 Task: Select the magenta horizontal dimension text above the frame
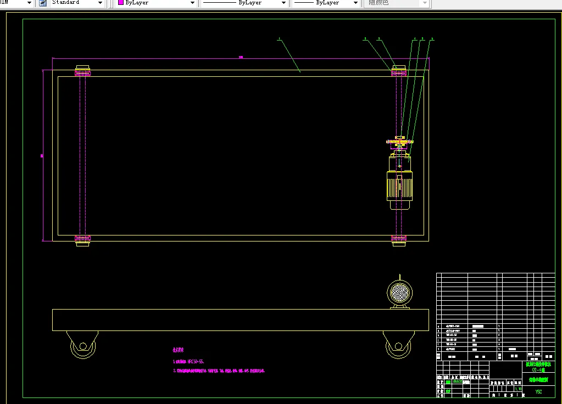pyautogui.click(x=241, y=57)
